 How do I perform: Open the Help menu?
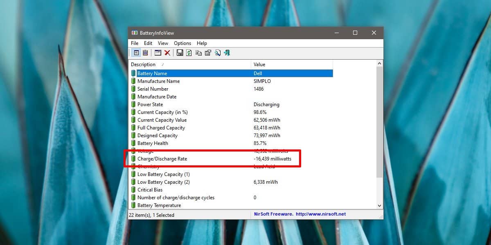pyautogui.click(x=202, y=43)
